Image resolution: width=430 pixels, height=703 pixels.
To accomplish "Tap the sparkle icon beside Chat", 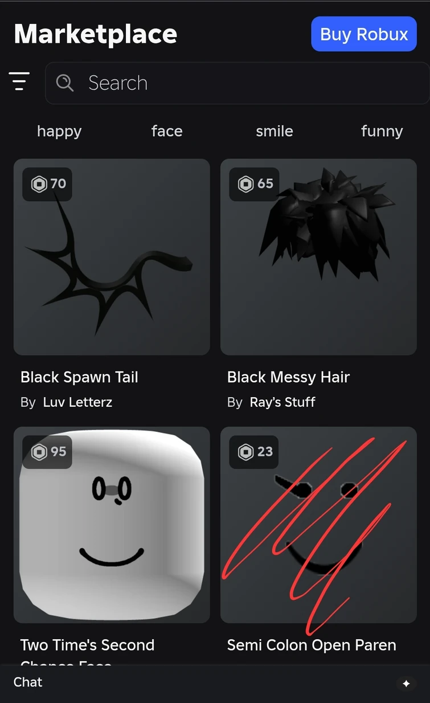I will click(x=406, y=683).
